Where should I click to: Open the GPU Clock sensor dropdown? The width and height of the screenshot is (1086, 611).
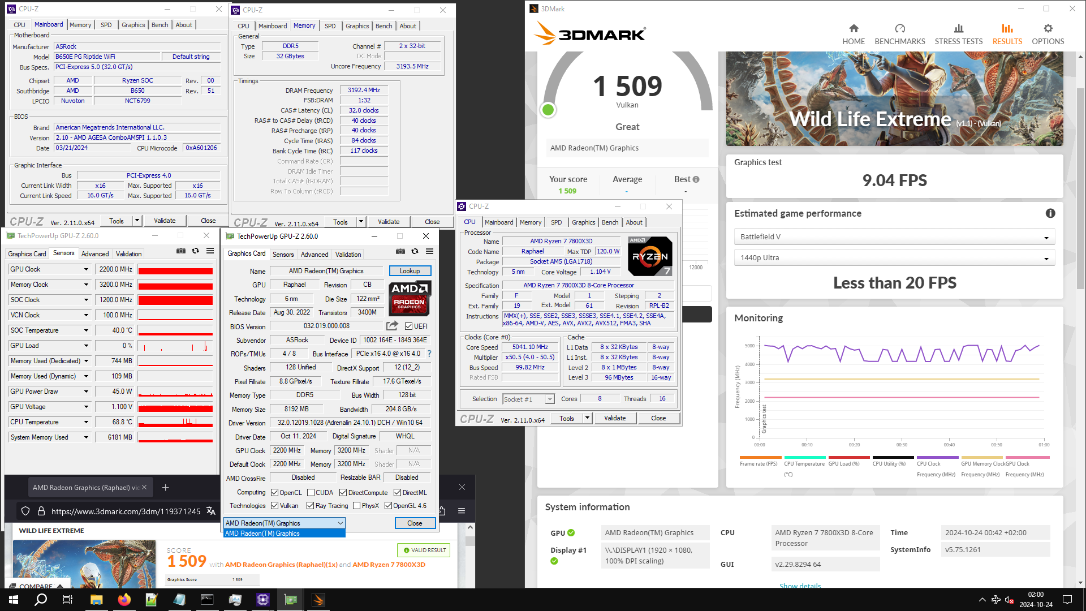tap(87, 269)
